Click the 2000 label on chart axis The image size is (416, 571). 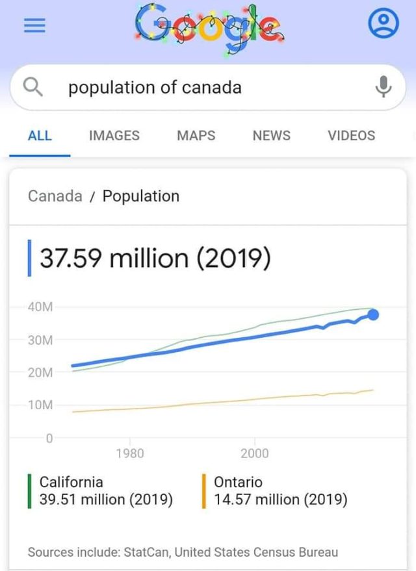pos(254,453)
